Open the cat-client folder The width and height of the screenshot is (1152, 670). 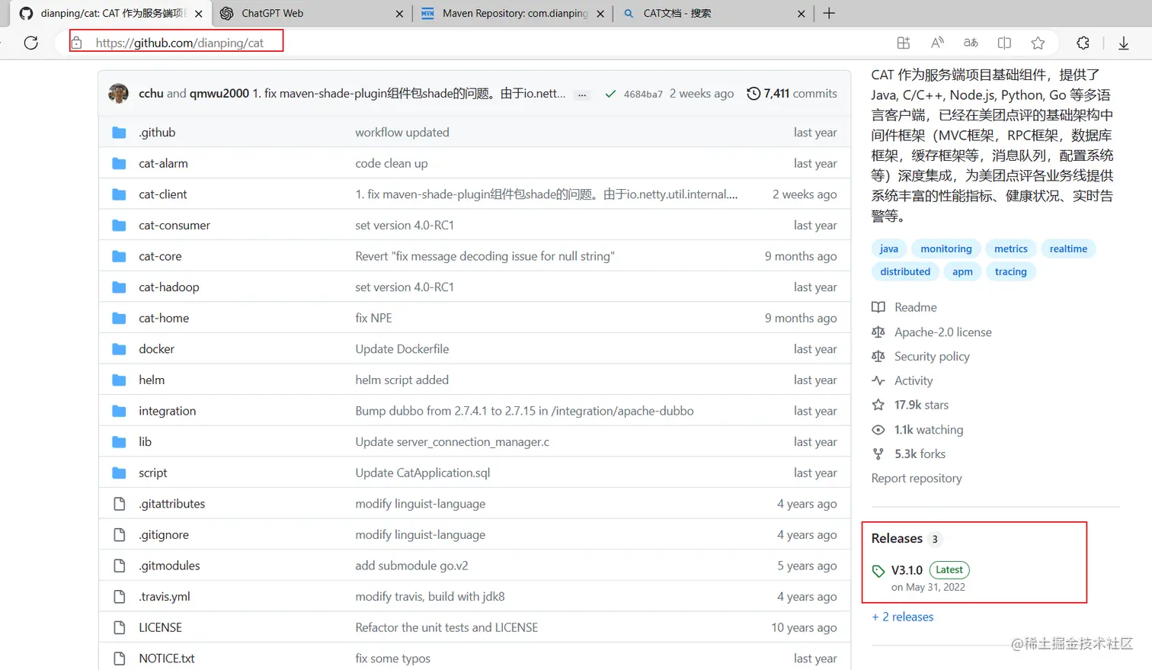click(163, 194)
